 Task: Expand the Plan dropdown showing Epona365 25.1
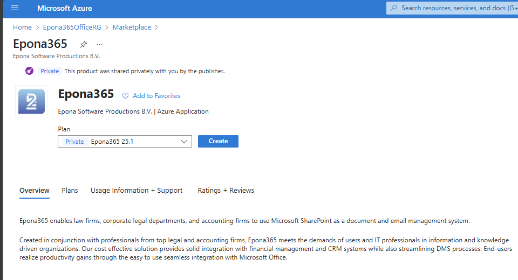125,142
